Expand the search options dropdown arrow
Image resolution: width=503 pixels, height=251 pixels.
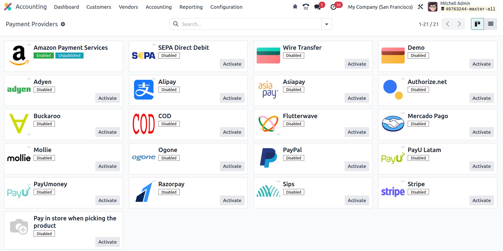coord(327,24)
